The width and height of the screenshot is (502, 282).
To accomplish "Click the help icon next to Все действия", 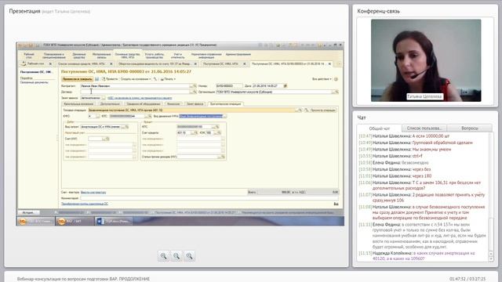I will point(336,79).
